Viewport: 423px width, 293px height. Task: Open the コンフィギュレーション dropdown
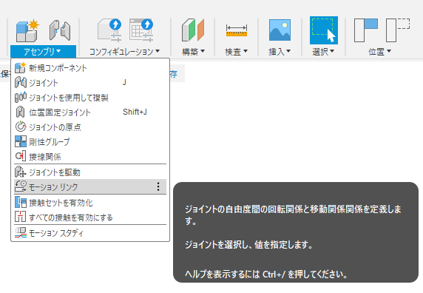(x=124, y=52)
